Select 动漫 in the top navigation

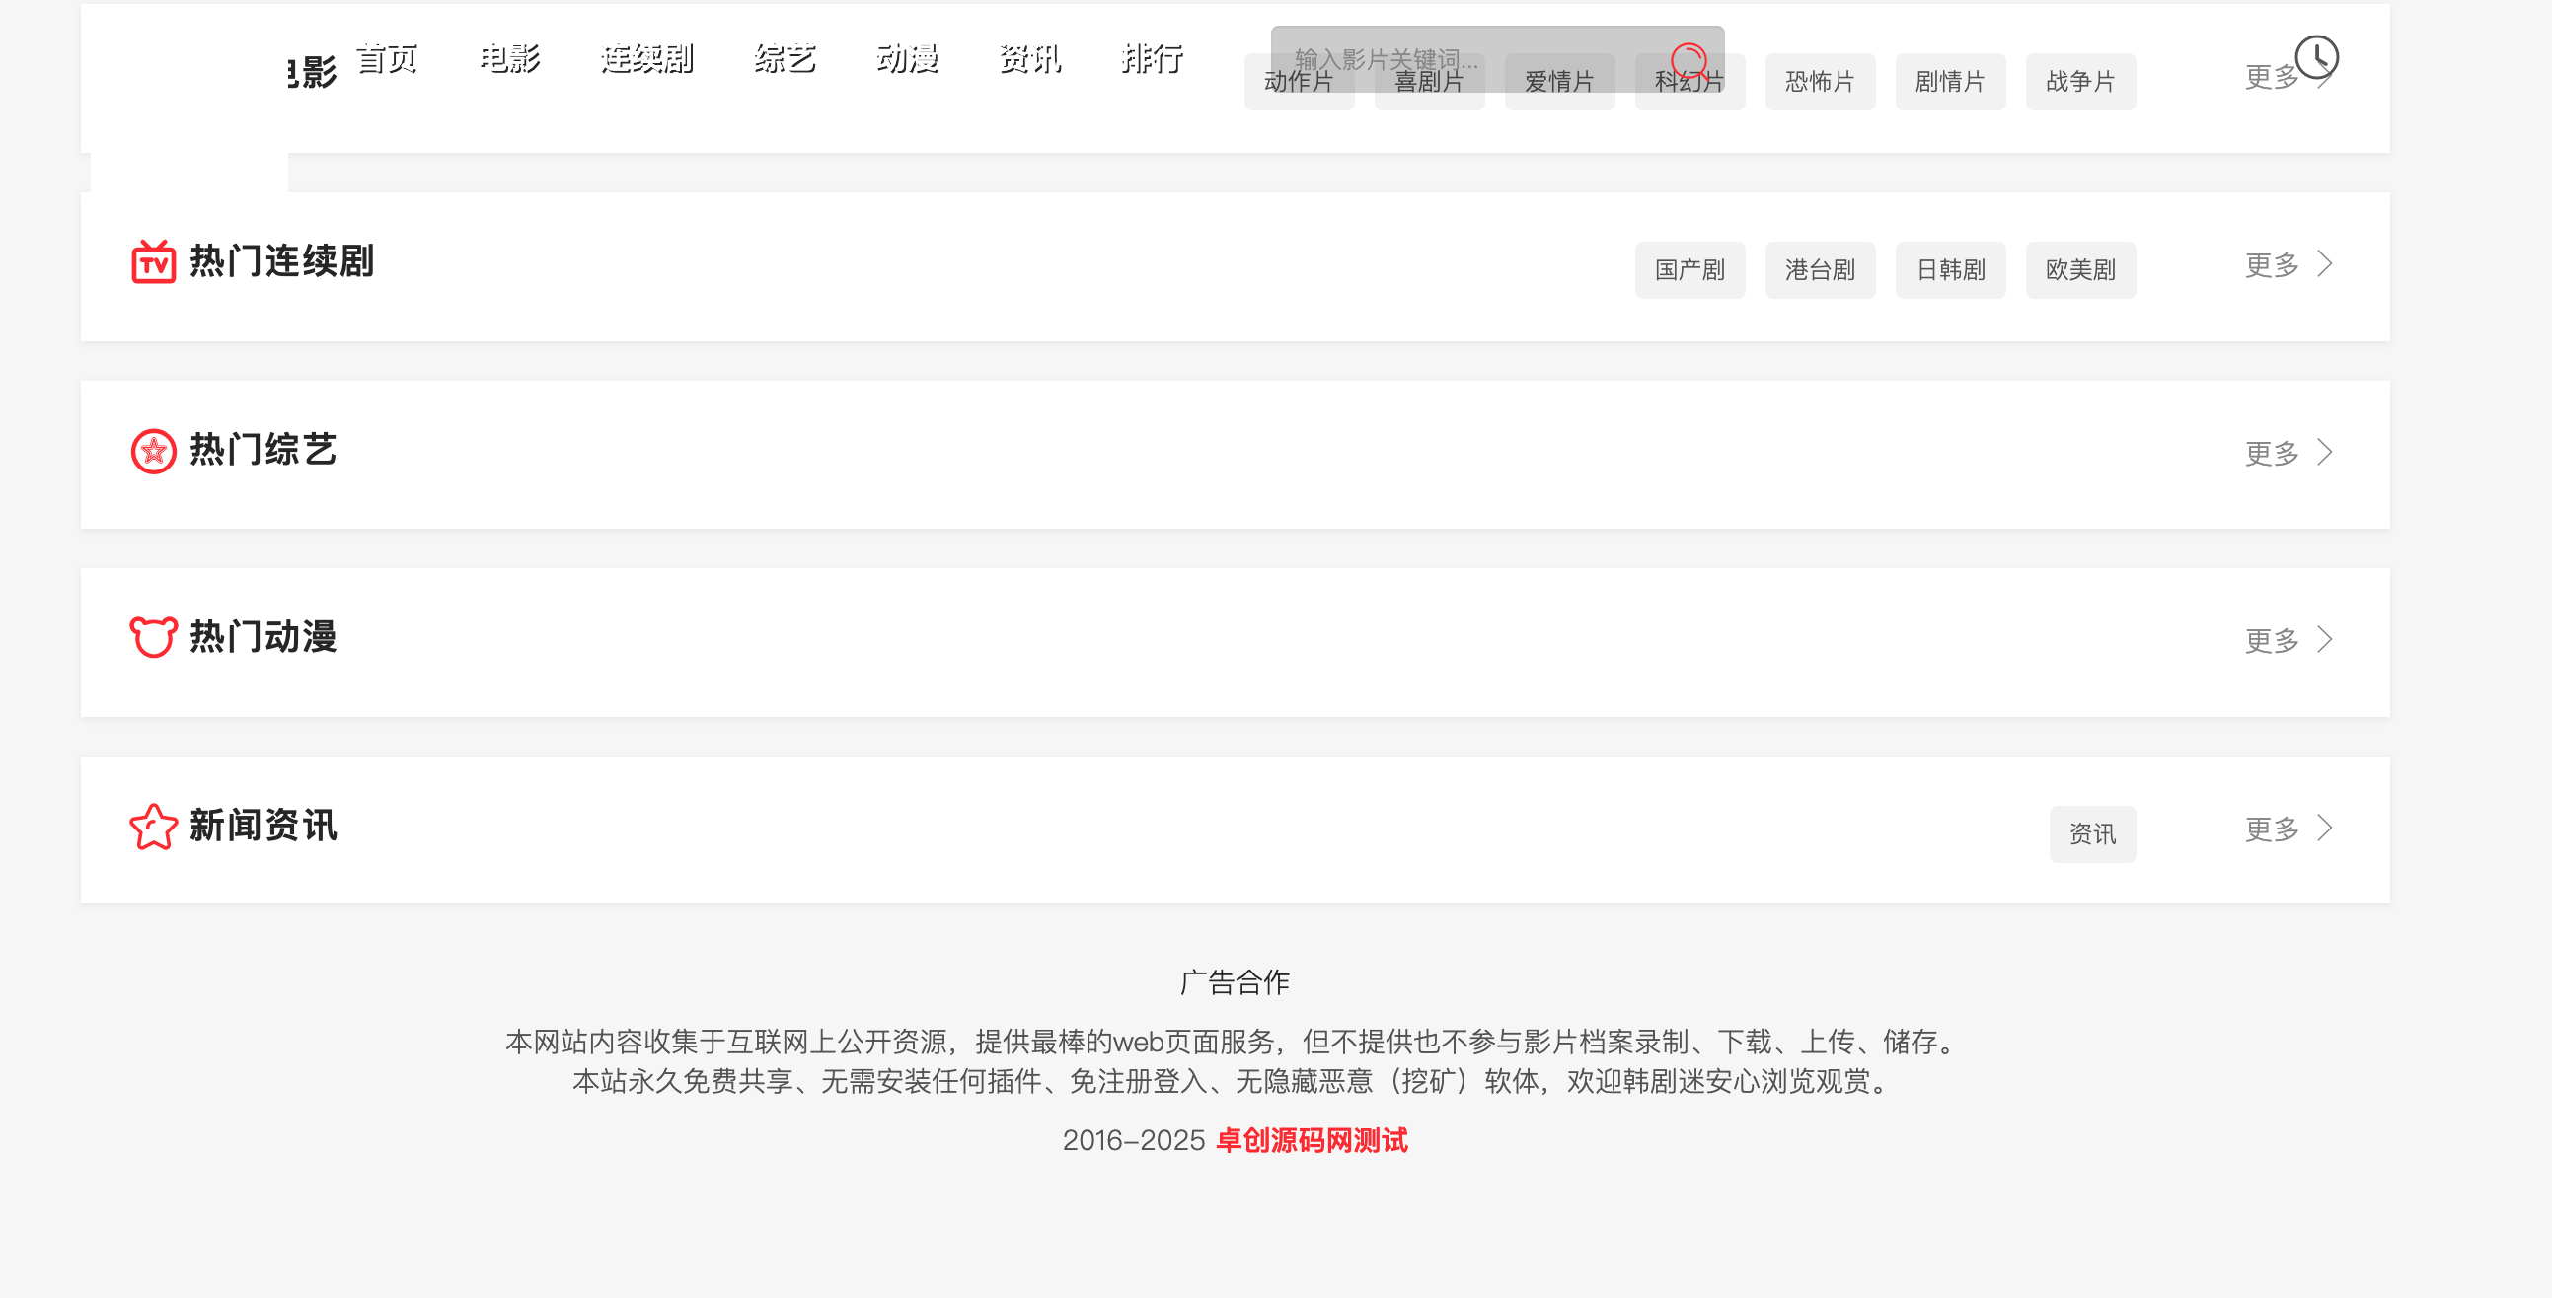[909, 58]
